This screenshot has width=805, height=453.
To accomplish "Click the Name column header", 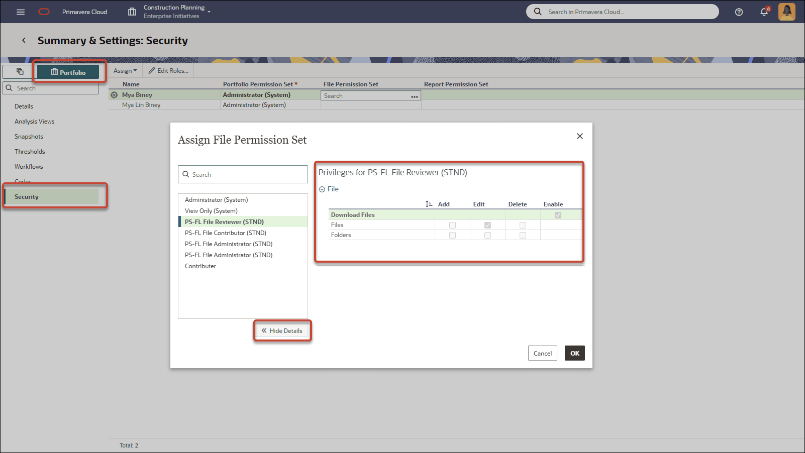I will [131, 84].
